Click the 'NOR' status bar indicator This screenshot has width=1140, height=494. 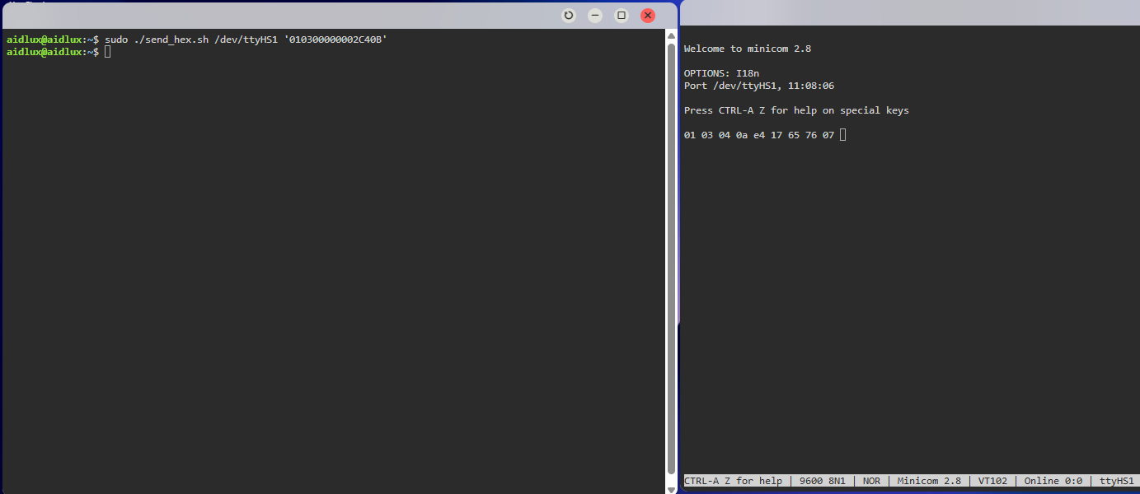(x=871, y=481)
